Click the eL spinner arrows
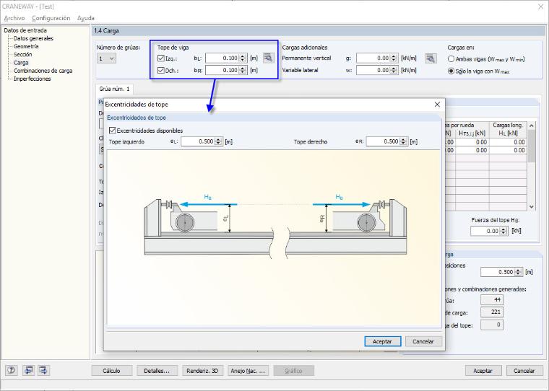The width and height of the screenshot is (549, 391). coord(218,141)
